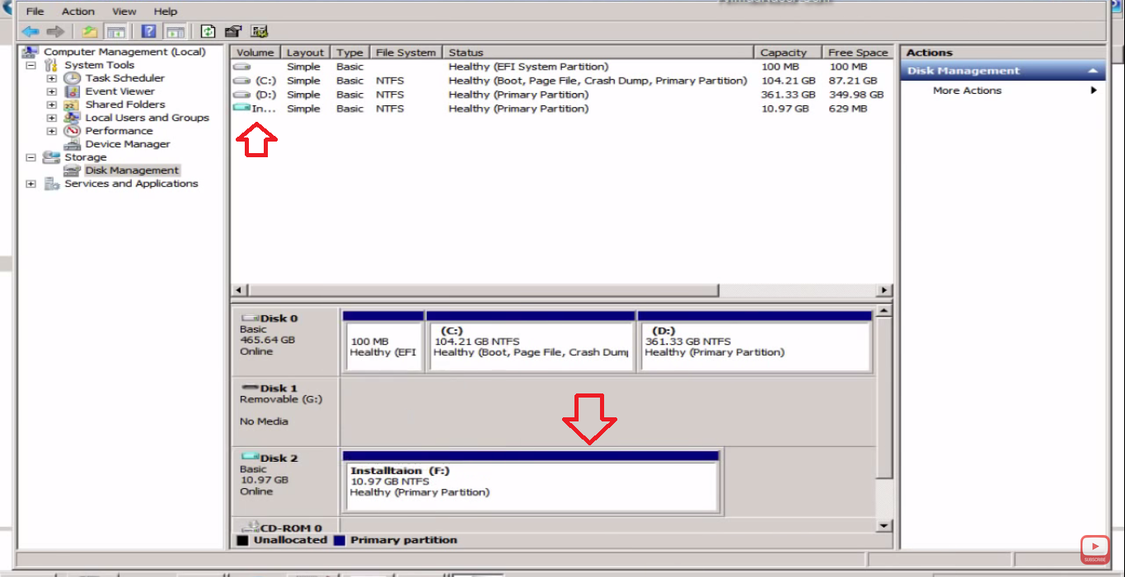Sort by the Free Space column header
The height and width of the screenshot is (577, 1125).
click(858, 52)
